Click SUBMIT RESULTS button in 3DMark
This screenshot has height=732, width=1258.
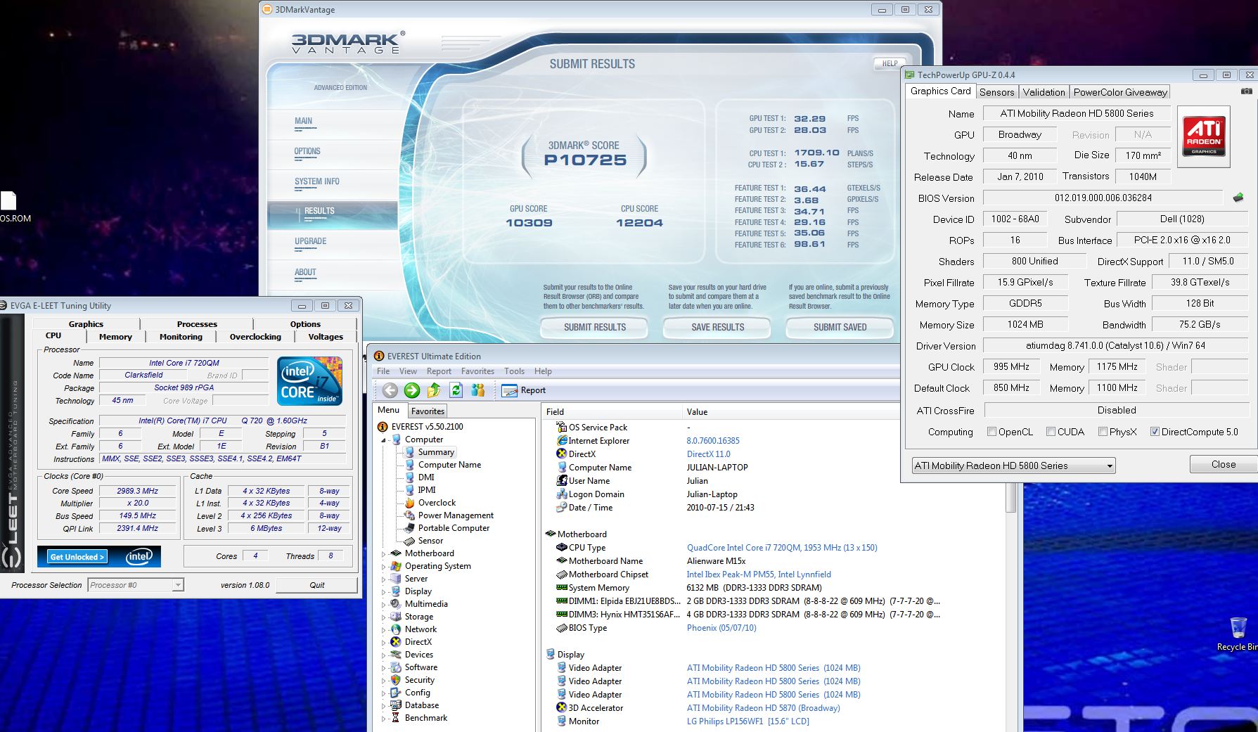coord(595,328)
